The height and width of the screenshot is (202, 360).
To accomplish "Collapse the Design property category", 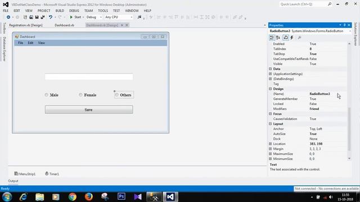I will [270, 89].
